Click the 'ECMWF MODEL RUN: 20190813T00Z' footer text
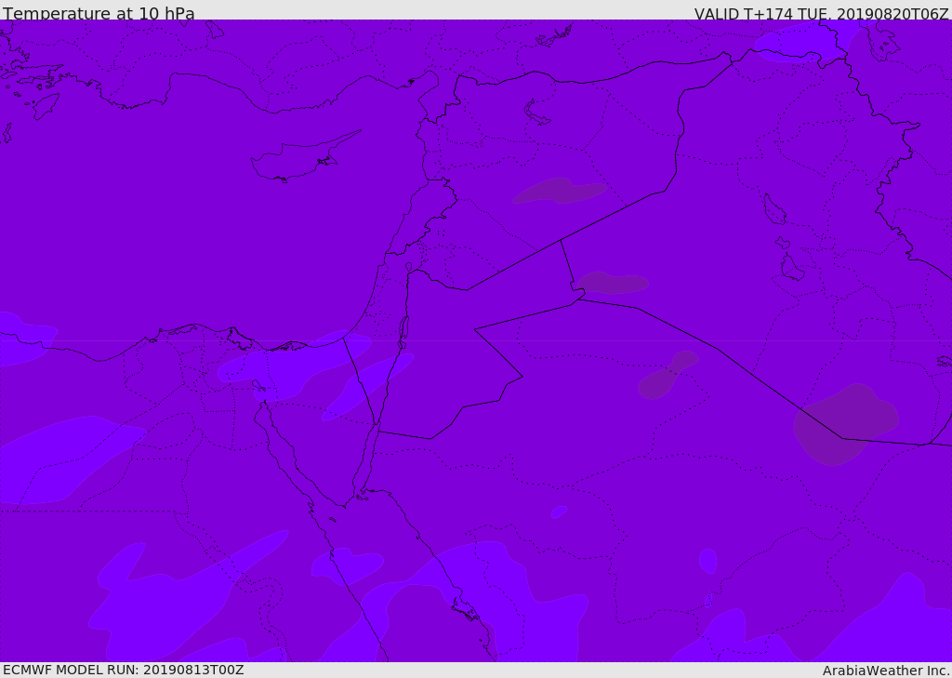952x678 pixels. [124, 670]
